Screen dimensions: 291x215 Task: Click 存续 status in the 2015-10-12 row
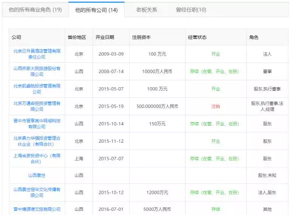coord(214,192)
